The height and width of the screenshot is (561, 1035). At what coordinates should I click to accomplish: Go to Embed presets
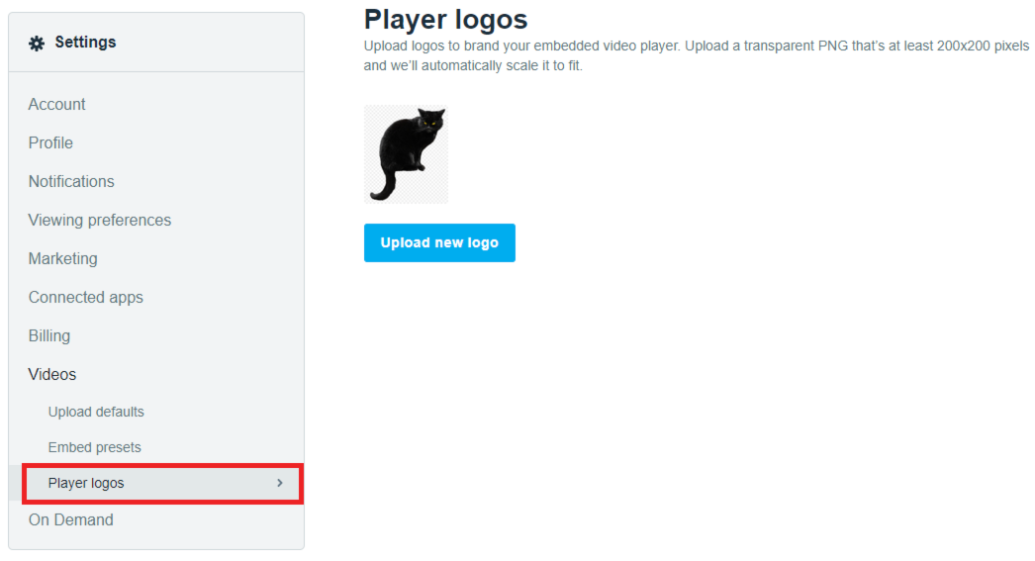(x=94, y=447)
